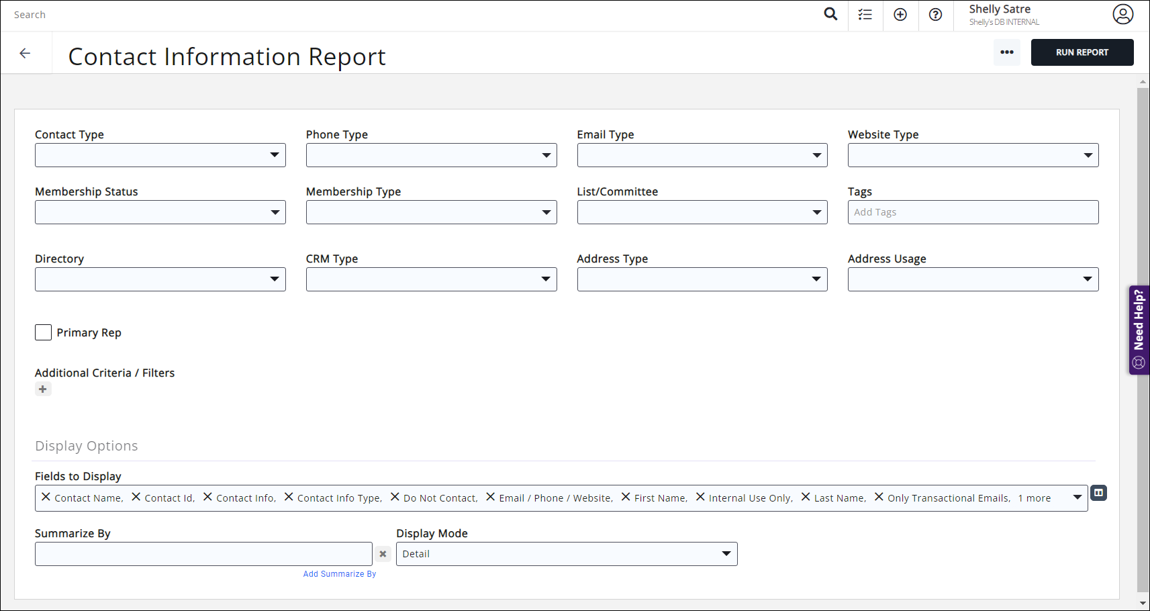Enable the Primary Rep checkbox
Image resolution: width=1150 pixels, height=611 pixels.
click(x=44, y=332)
